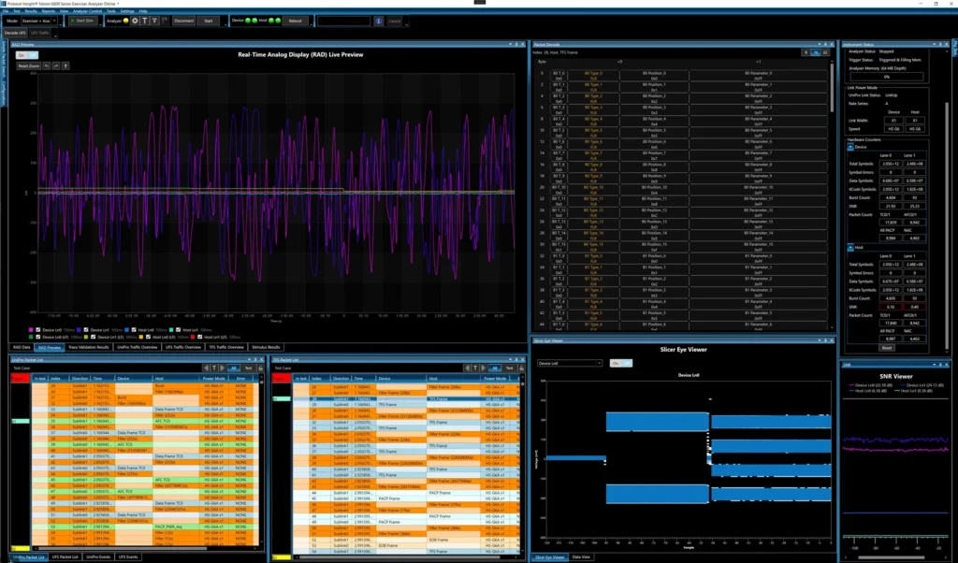Viewport: 958px width, 563px height.
Task: Click the Analyzer trigger T icon
Action: [144, 20]
